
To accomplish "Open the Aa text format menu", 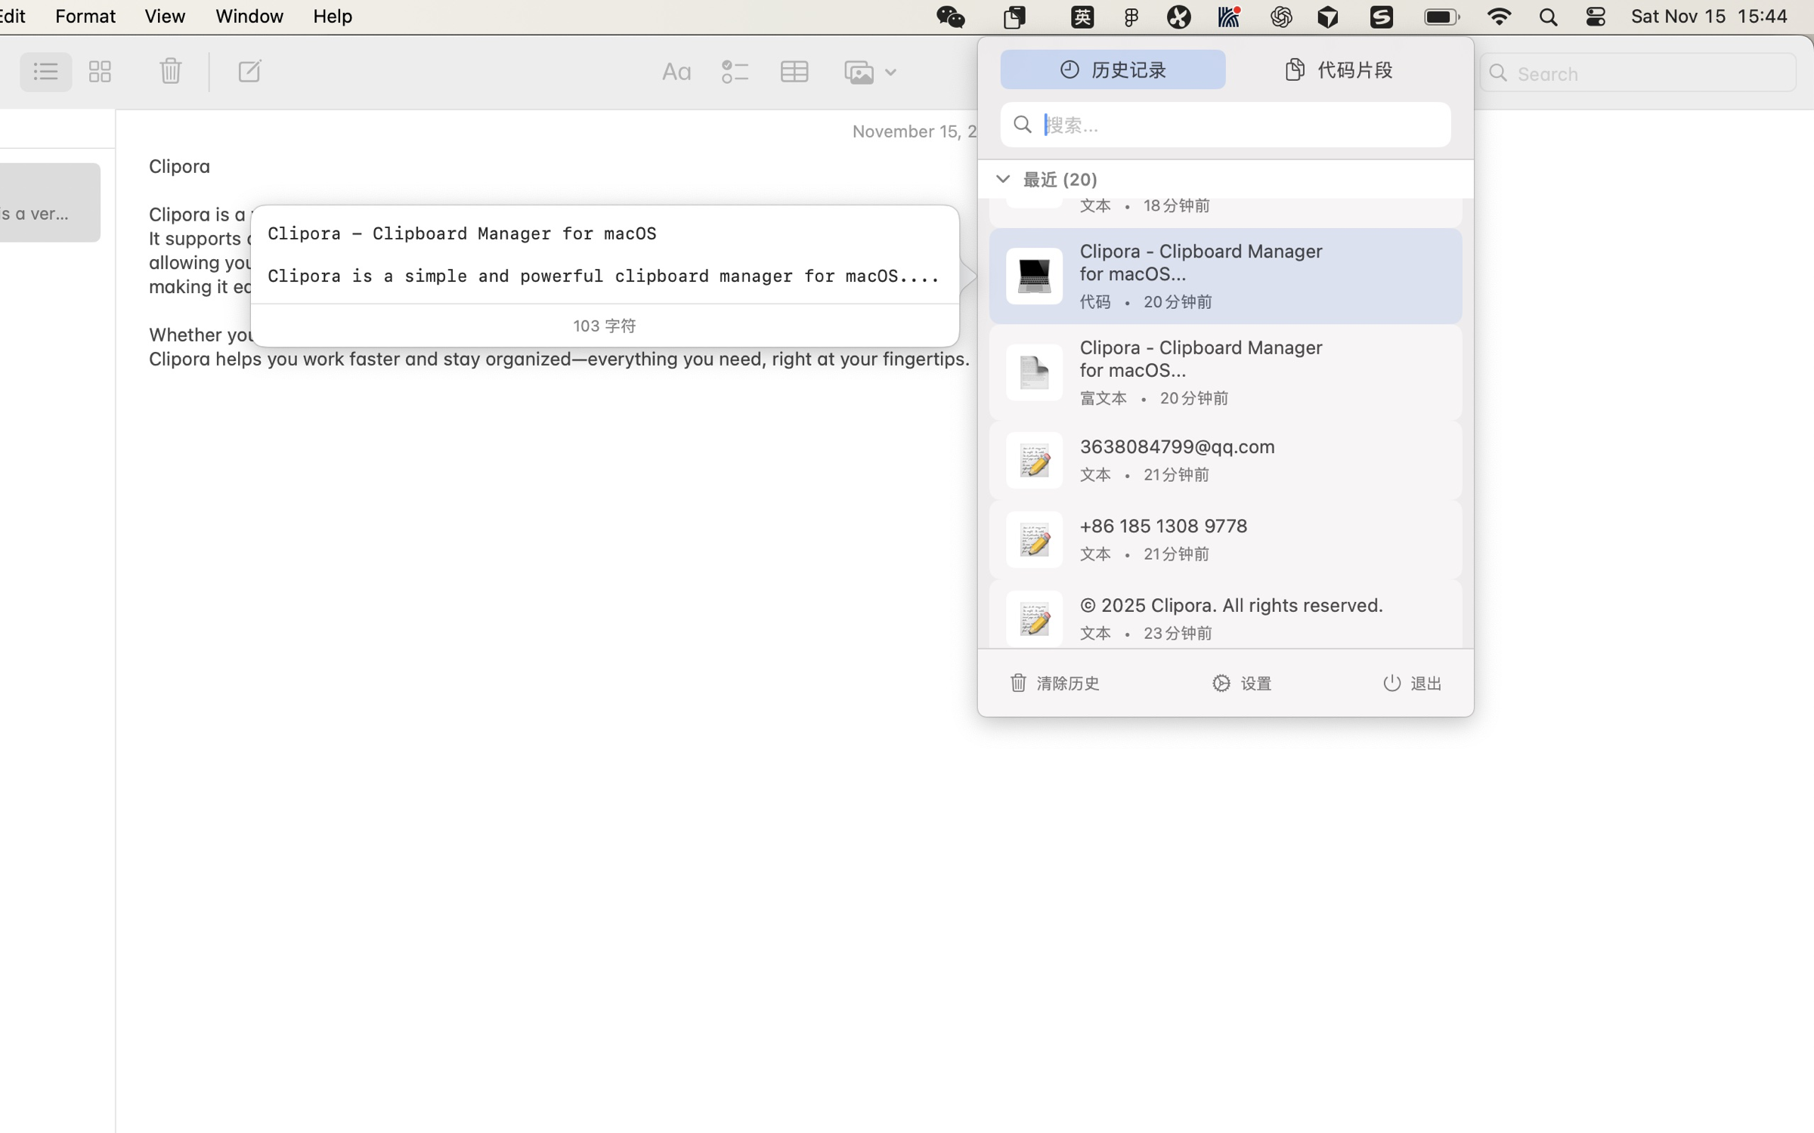I will (x=676, y=73).
